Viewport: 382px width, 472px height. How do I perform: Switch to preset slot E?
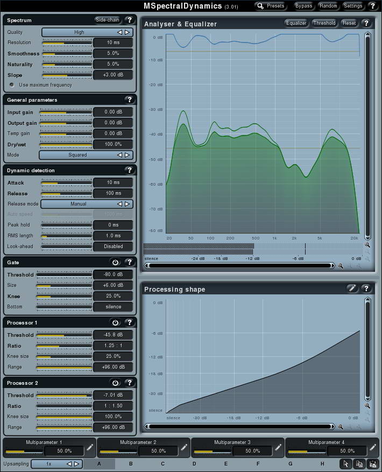click(226, 464)
